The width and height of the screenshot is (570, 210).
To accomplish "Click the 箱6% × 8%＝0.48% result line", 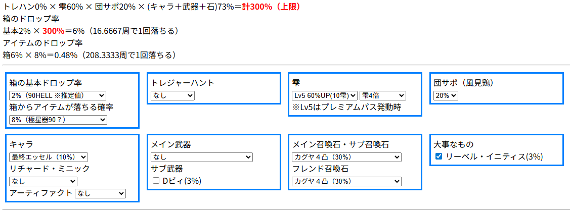I will [x=89, y=55].
